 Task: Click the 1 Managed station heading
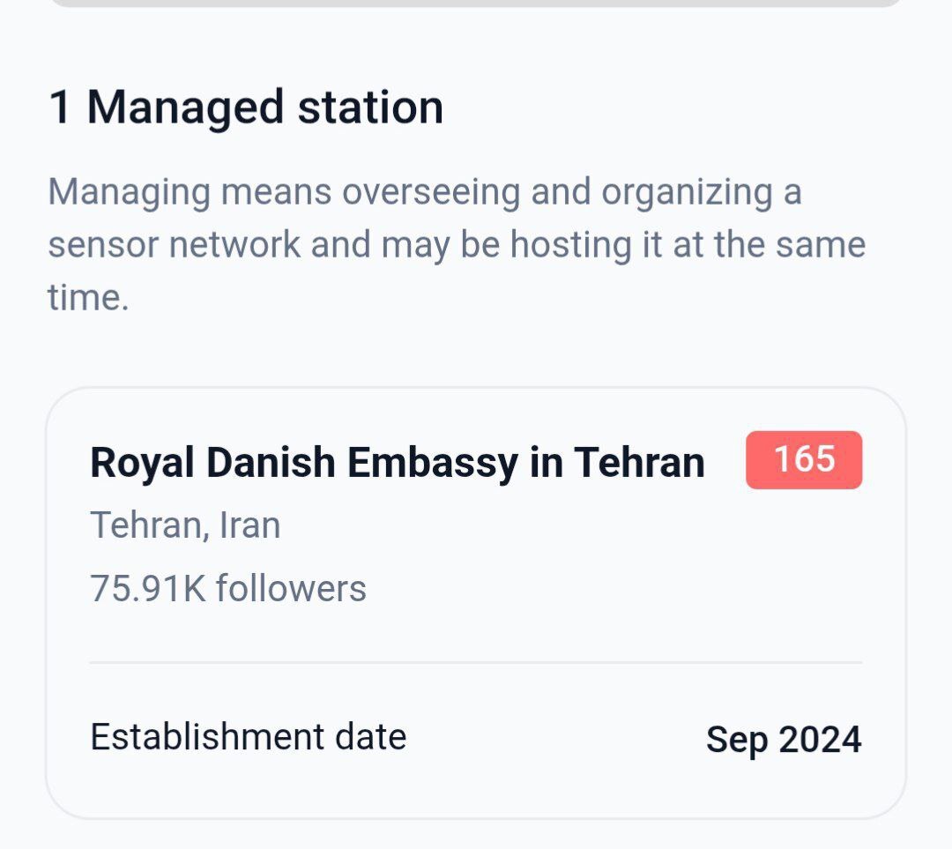click(x=247, y=106)
